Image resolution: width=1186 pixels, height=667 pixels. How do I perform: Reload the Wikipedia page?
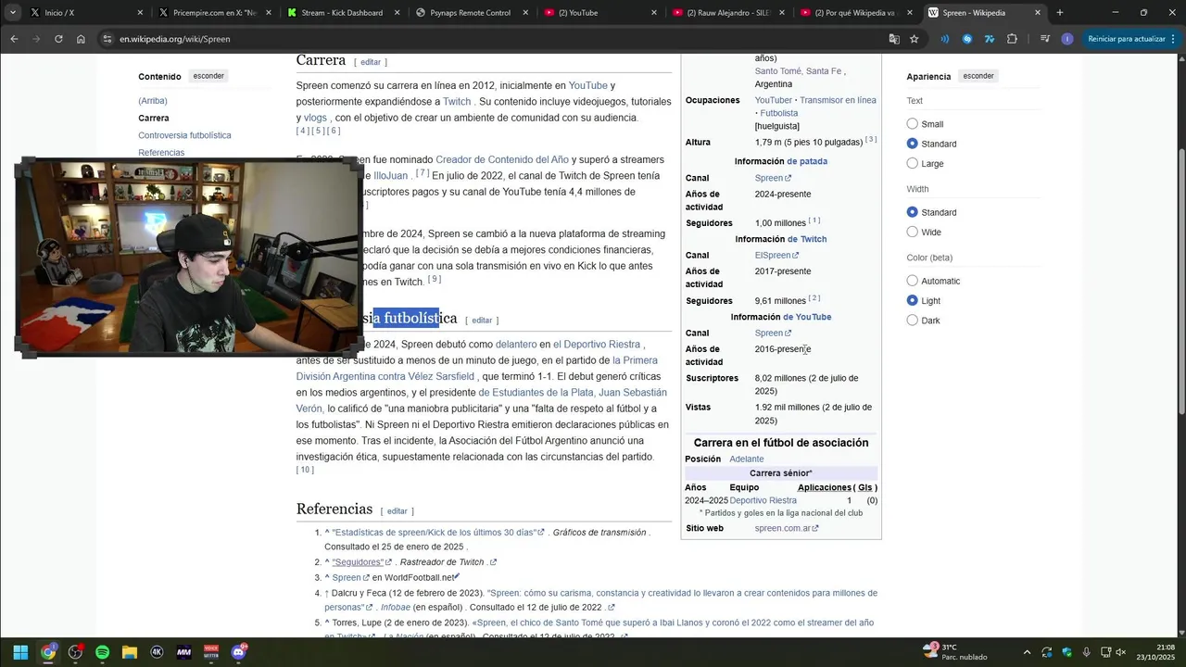click(x=58, y=39)
